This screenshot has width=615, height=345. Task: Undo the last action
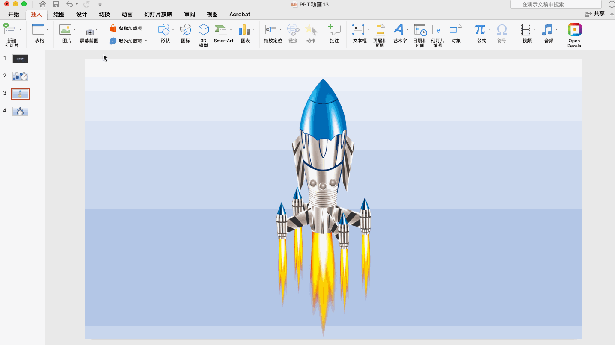(x=69, y=4)
